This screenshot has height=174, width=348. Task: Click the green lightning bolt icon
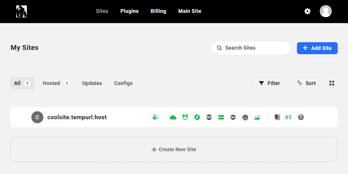(x=197, y=117)
